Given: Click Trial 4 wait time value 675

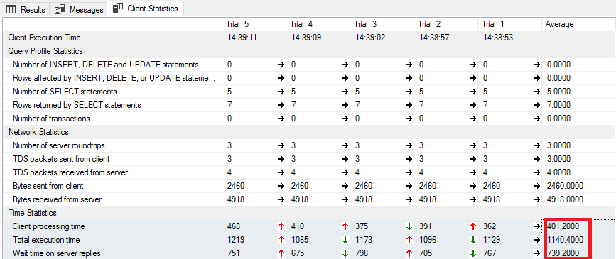Looking at the screenshot, I should coord(298,253).
